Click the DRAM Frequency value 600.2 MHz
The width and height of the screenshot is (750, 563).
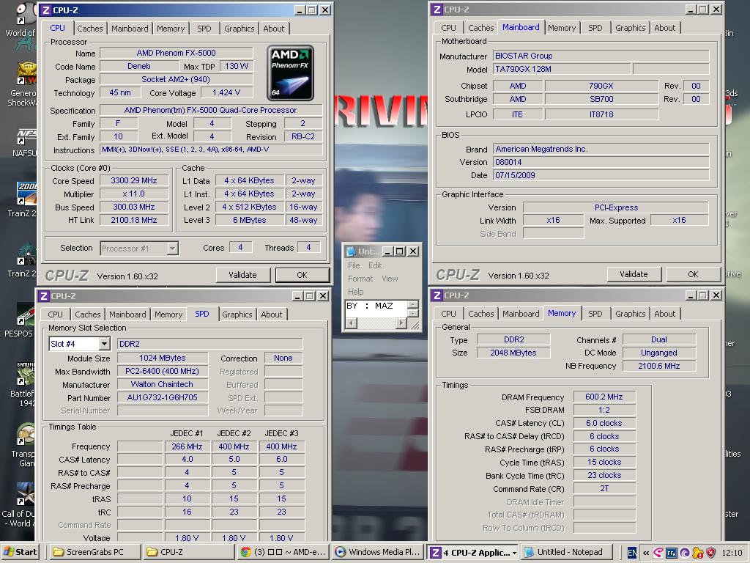(604, 397)
